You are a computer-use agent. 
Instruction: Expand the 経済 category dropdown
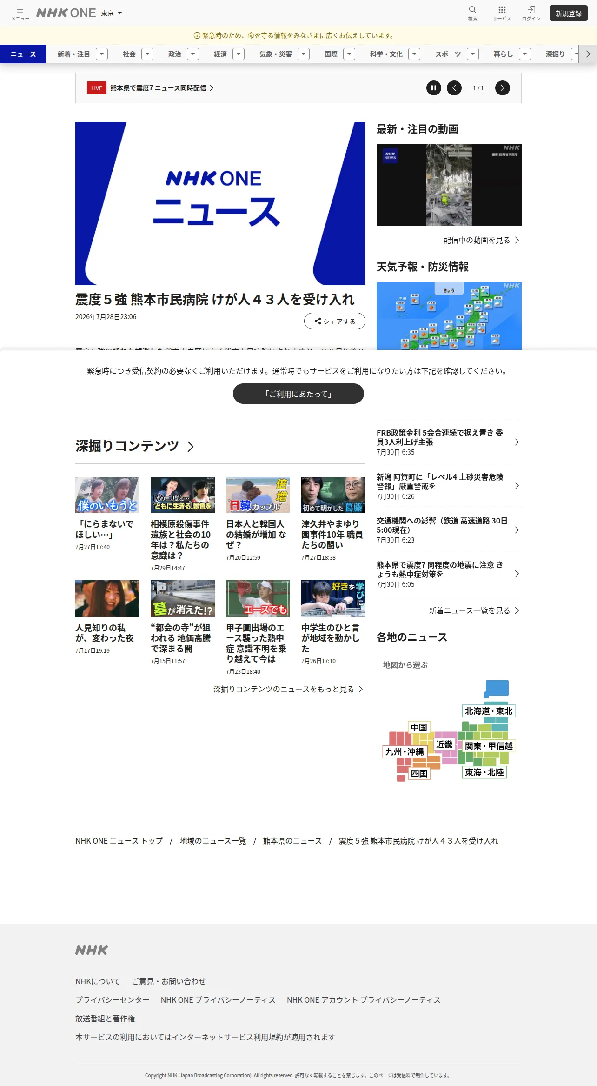click(x=239, y=54)
